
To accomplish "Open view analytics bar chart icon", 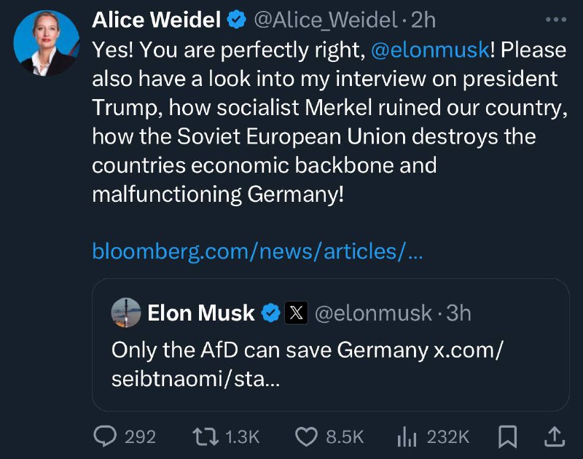I will coord(407,436).
